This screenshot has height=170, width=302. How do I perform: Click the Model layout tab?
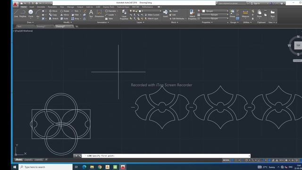coord(19,160)
